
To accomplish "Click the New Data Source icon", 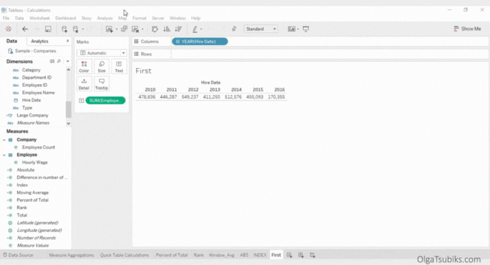I will 64,29.
